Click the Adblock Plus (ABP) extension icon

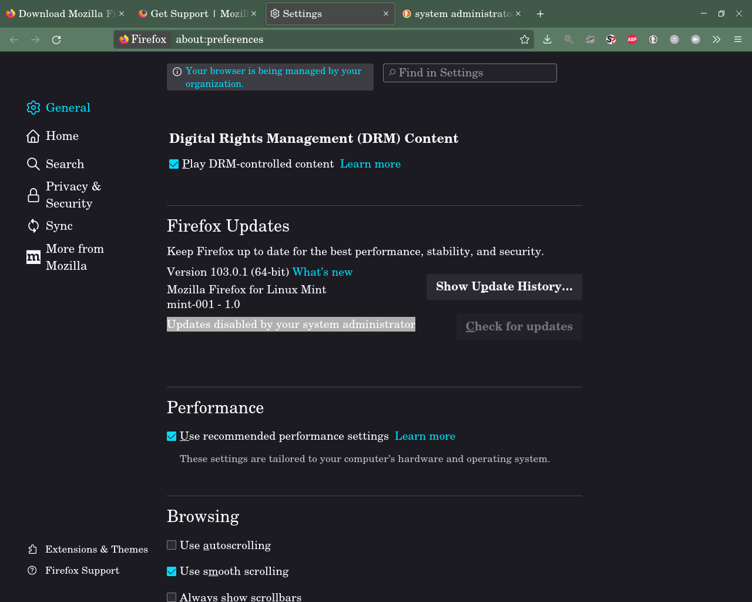(x=632, y=39)
